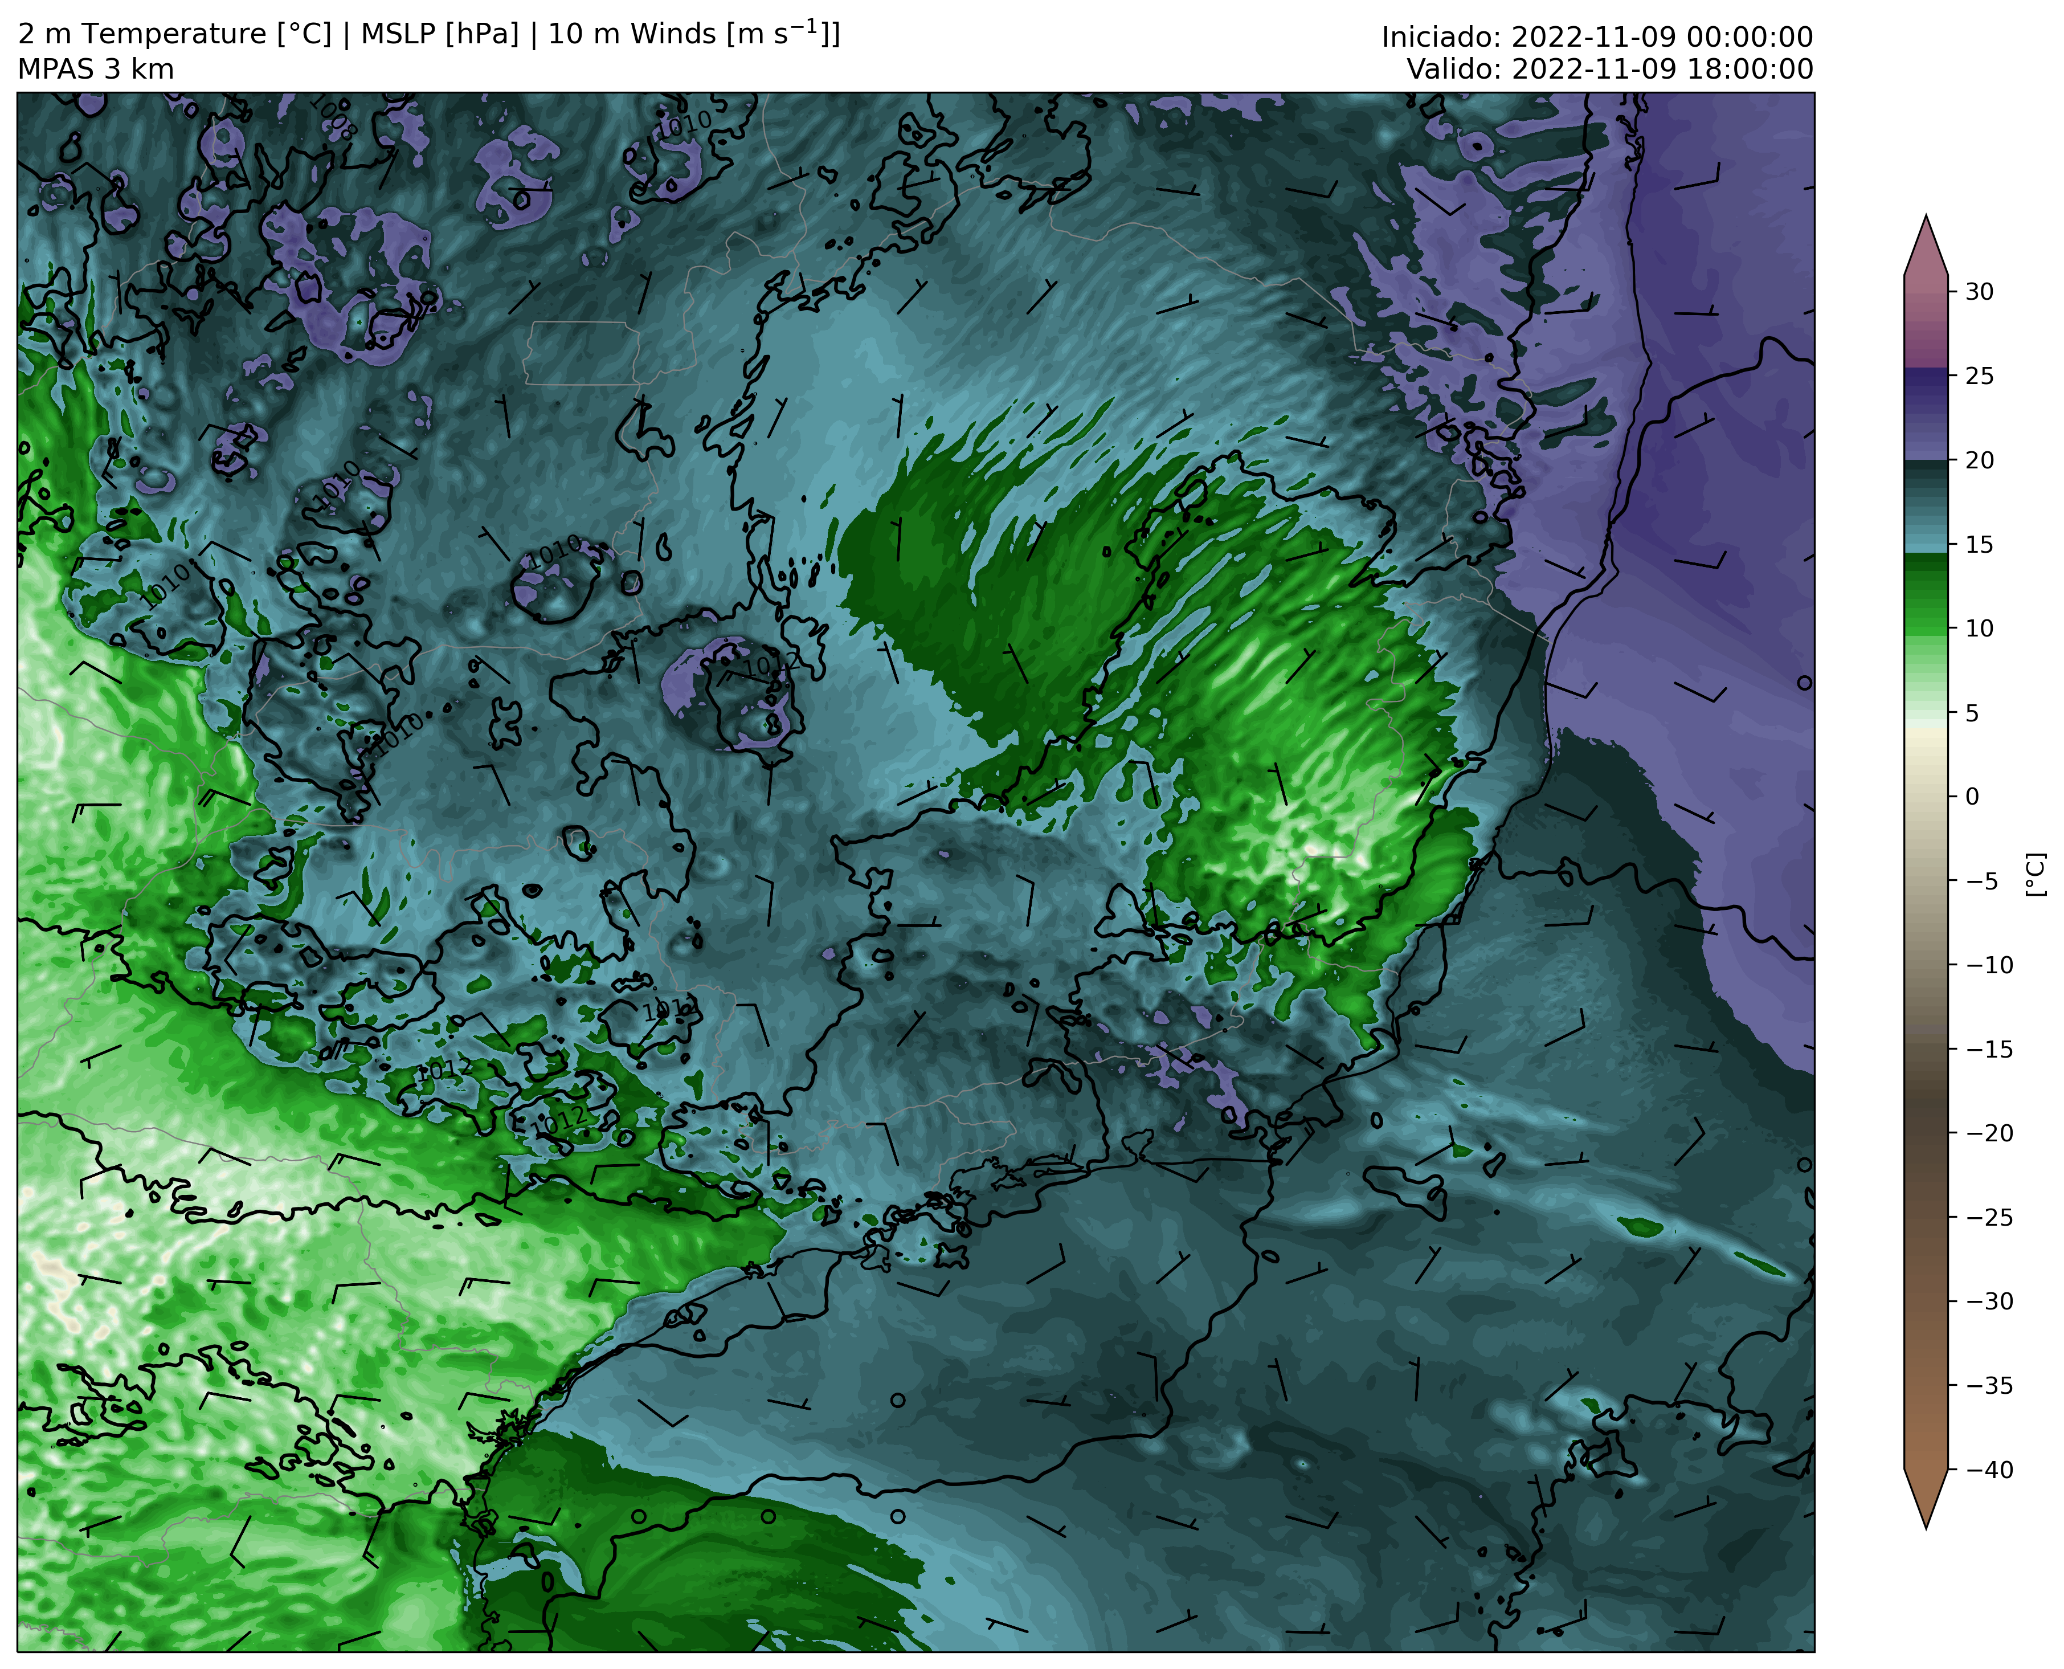Click the colorbar tick label "20"
The height and width of the screenshot is (1669, 2064).
coord(1980,459)
